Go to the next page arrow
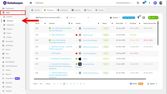Image resolution: width=167 pixels, height=94 pixels. 84,84
